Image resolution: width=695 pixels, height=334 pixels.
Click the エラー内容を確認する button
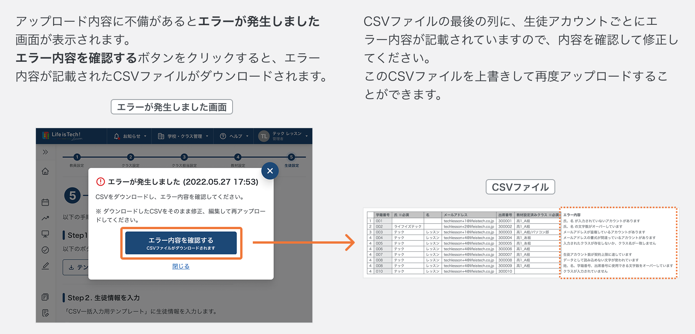pyautogui.click(x=181, y=243)
